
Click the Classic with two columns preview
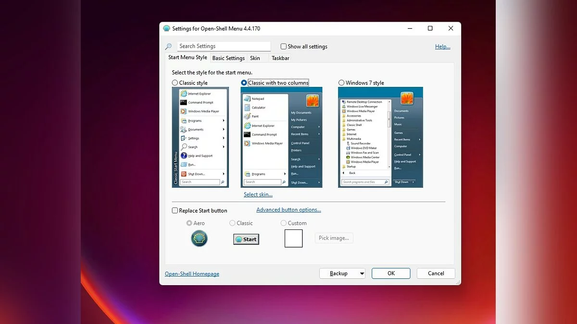pyautogui.click(x=281, y=137)
